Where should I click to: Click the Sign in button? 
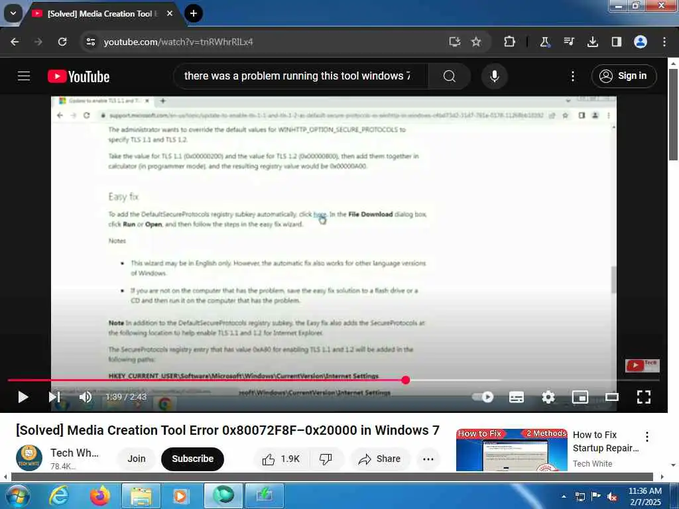(623, 76)
